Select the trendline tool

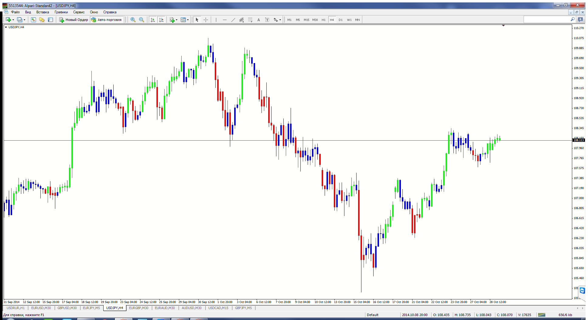coord(233,20)
